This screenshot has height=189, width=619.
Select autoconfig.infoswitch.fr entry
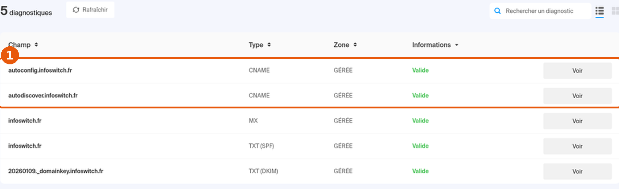pyautogui.click(x=40, y=70)
